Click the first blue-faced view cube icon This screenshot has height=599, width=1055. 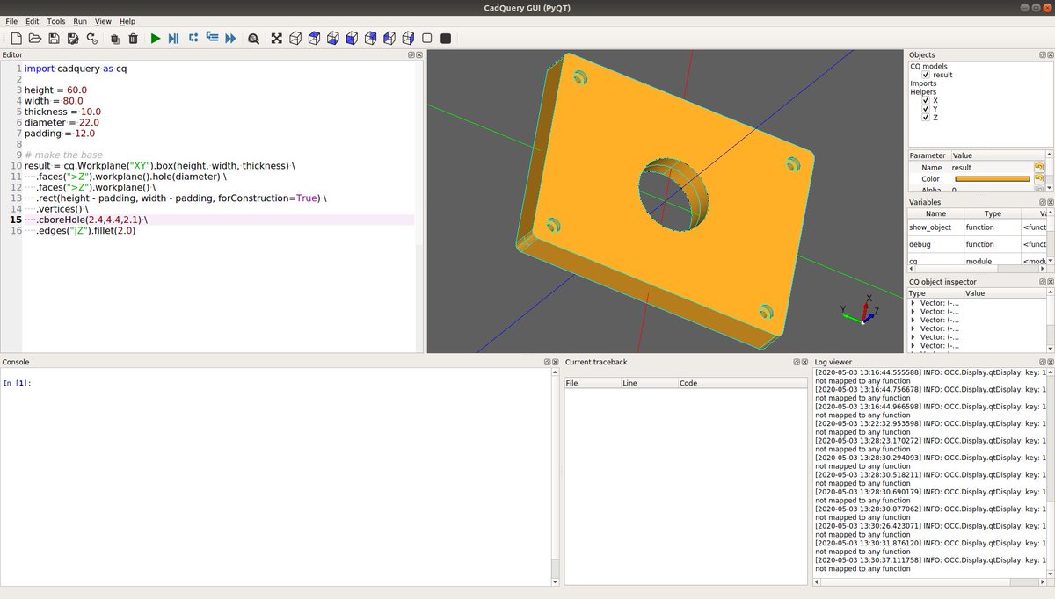(315, 38)
